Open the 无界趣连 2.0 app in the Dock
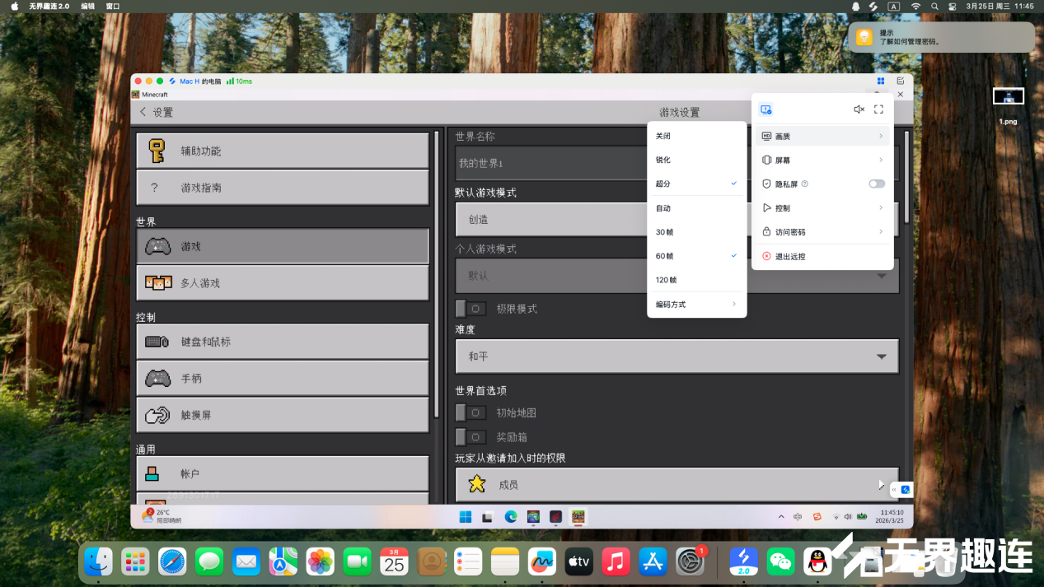Screen dimensions: 1044x587 coord(743,561)
